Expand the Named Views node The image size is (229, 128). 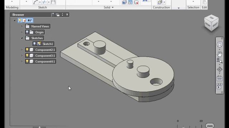pos(22,26)
